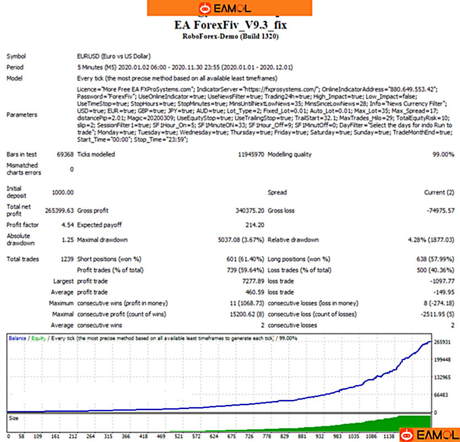Select the Relative drawdown label
This screenshot has width=460, height=442.
coord(293,240)
